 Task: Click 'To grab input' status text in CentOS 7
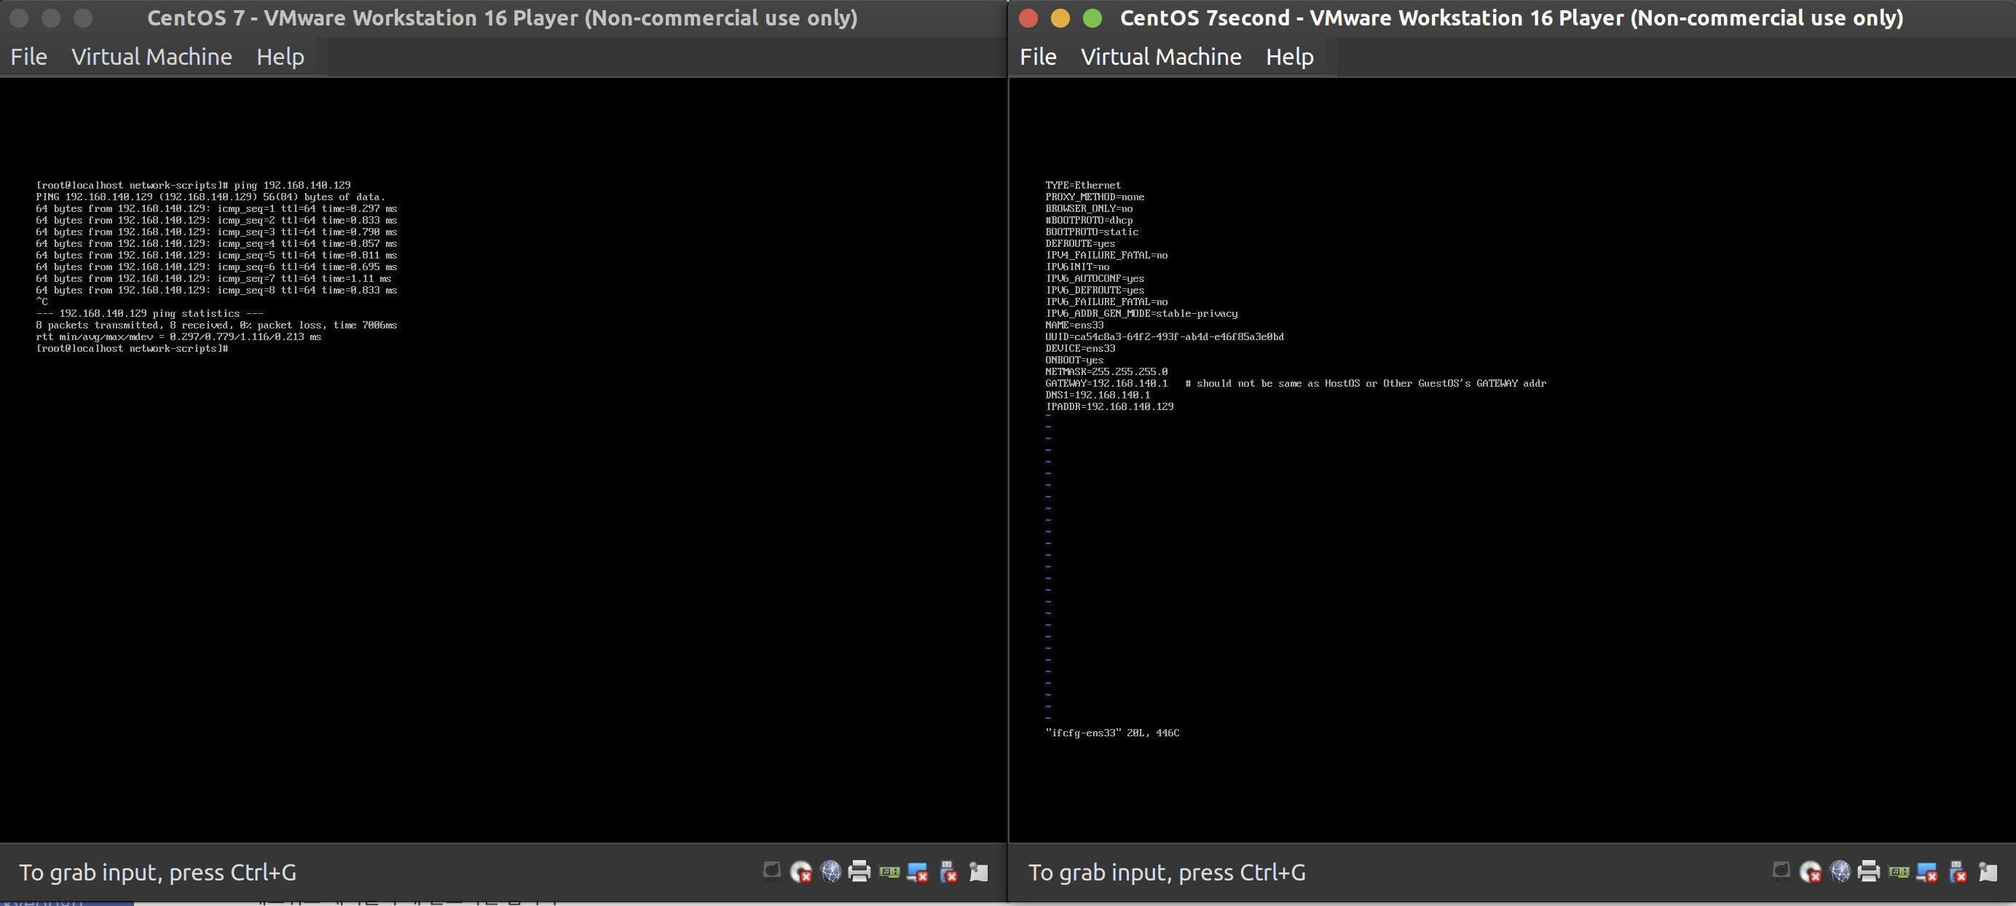tap(157, 872)
